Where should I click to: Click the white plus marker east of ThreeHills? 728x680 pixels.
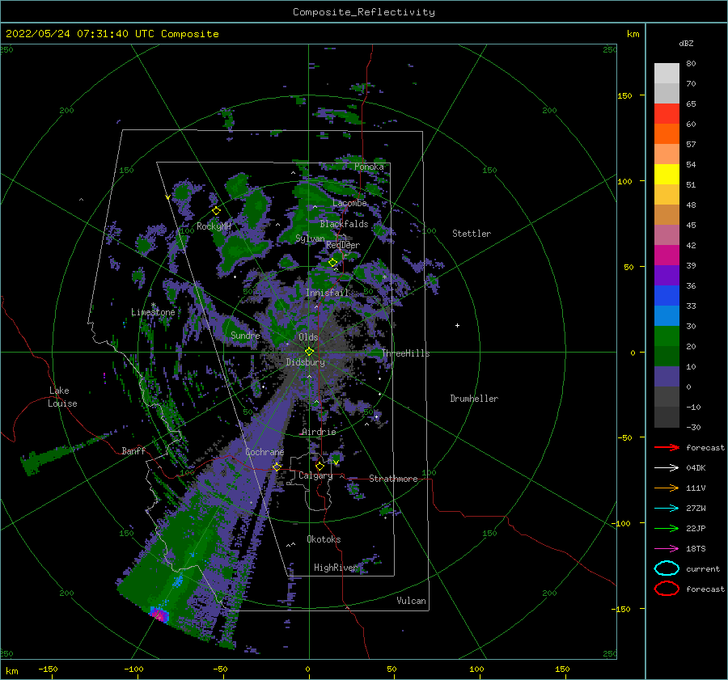(457, 325)
